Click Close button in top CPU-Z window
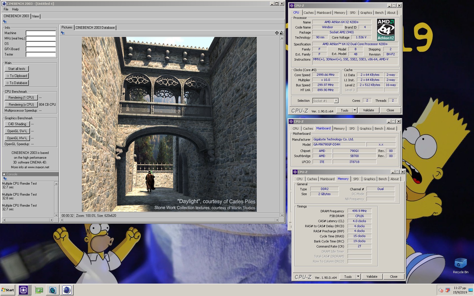The image size is (474, 296). click(x=390, y=110)
